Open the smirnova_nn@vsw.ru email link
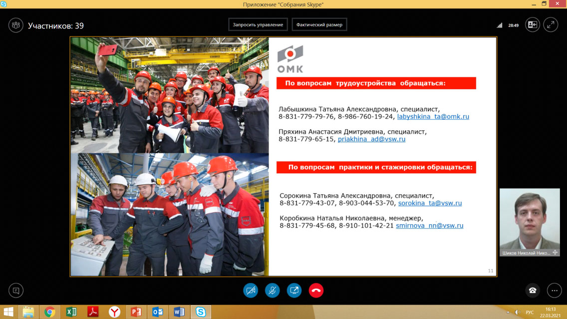Image resolution: width=567 pixels, height=319 pixels. [x=429, y=225]
